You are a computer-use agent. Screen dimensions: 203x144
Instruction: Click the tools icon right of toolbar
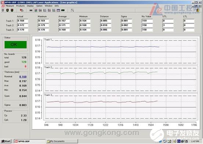pyautogui.click(x=72, y=10)
